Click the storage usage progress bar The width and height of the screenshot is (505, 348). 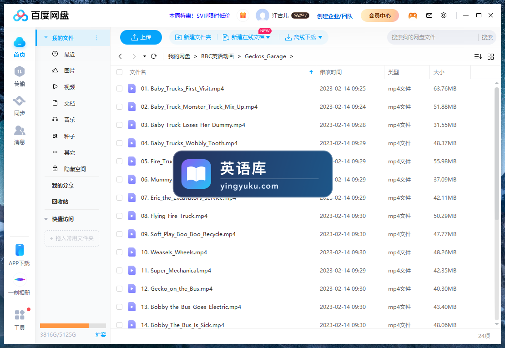[x=73, y=326]
